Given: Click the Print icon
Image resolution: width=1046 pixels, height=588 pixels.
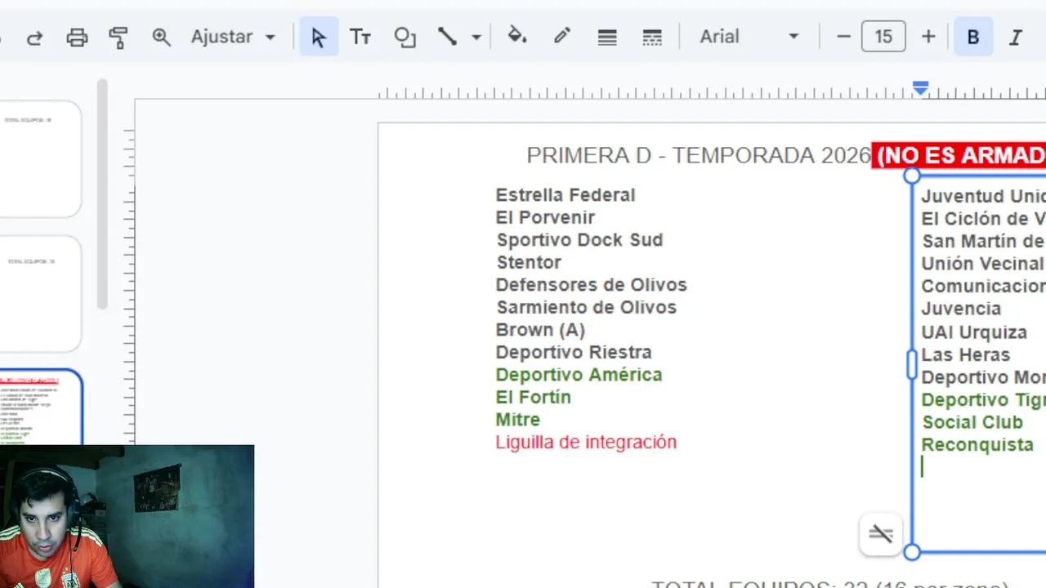Looking at the screenshot, I should pos(77,37).
